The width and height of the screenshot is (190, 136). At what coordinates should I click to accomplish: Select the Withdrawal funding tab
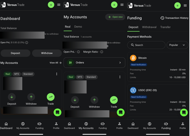[149, 27]
